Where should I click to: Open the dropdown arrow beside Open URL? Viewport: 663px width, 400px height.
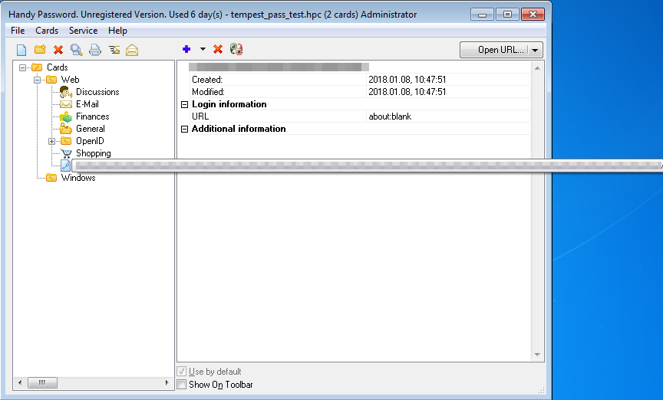[x=536, y=50]
